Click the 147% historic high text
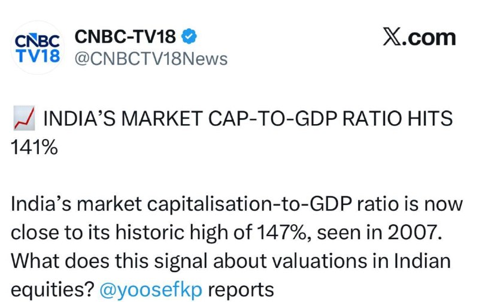Viewport: 479px width, 302px height. (x=281, y=232)
